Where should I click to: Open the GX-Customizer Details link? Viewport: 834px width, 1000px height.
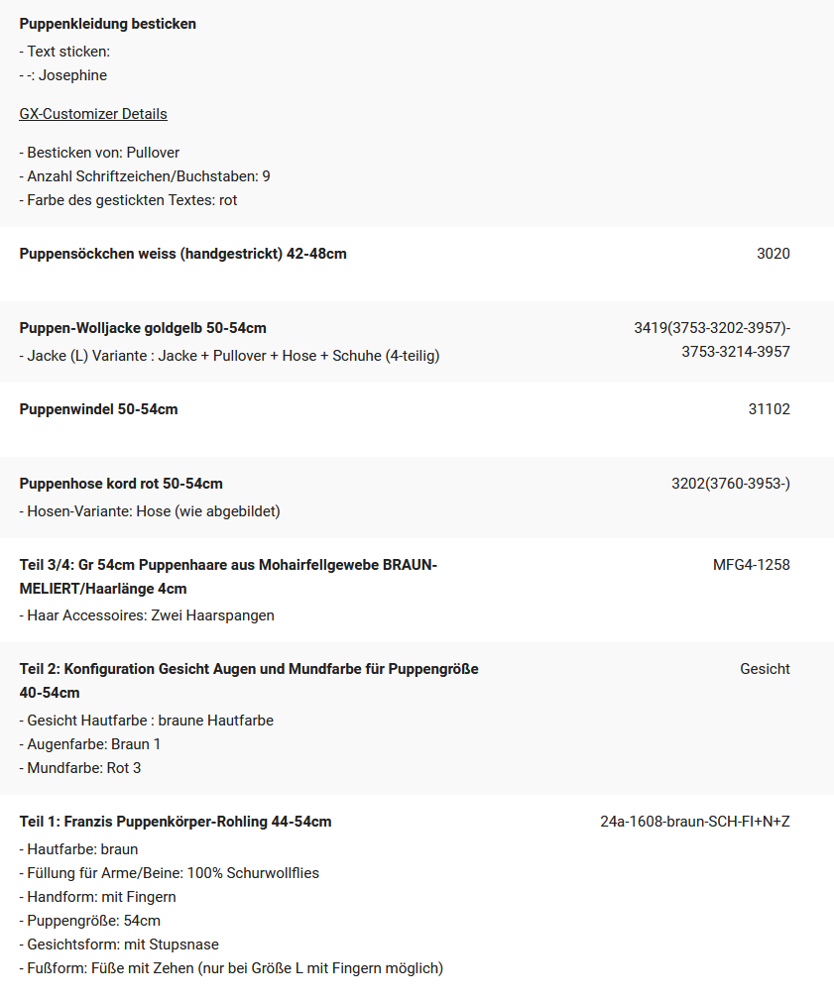[93, 114]
